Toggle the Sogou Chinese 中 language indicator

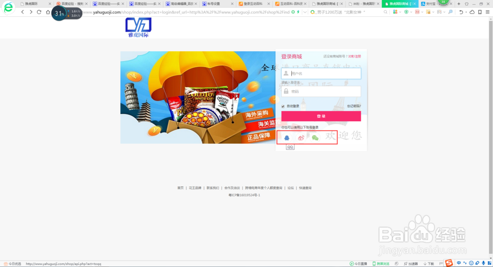(458, 263)
